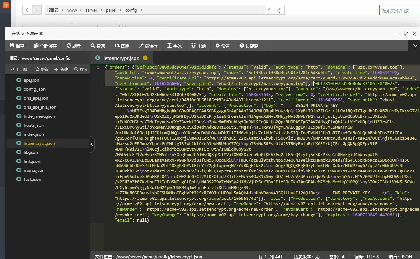This screenshot has height=259, width=420.
Task: Click www breadcrumb
Action: 72,10
